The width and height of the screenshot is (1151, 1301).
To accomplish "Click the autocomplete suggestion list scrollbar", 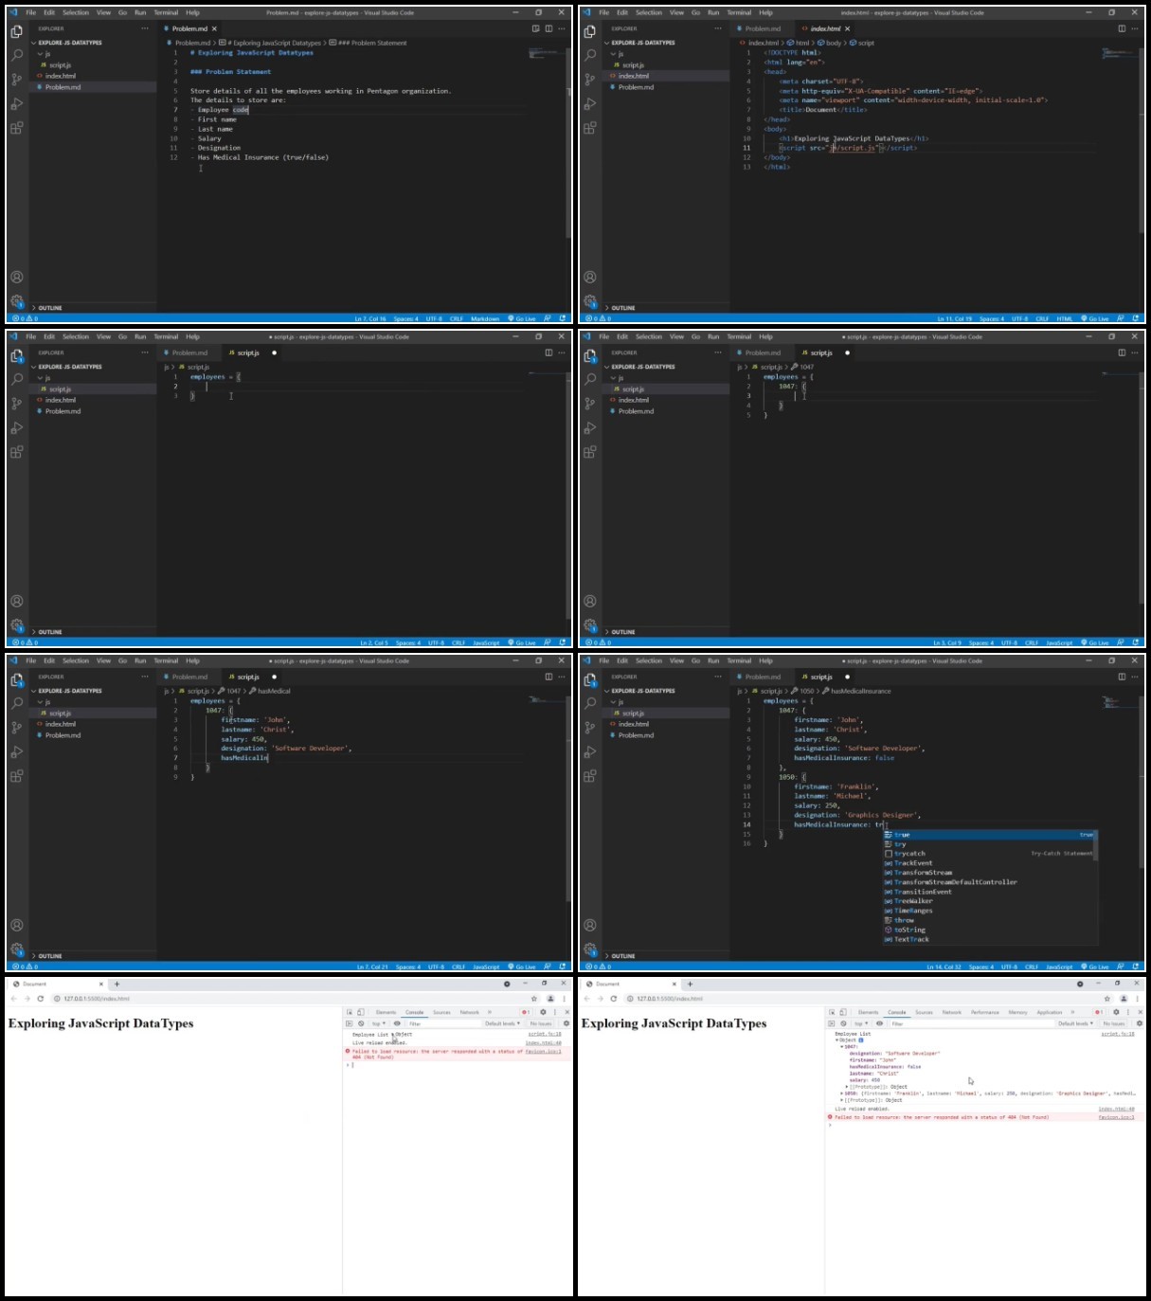I will pyautogui.click(x=1096, y=846).
